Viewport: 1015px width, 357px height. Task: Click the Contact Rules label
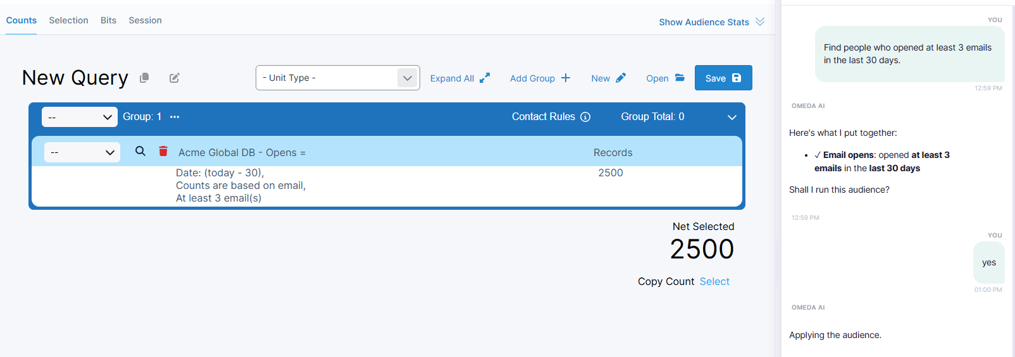point(543,117)
